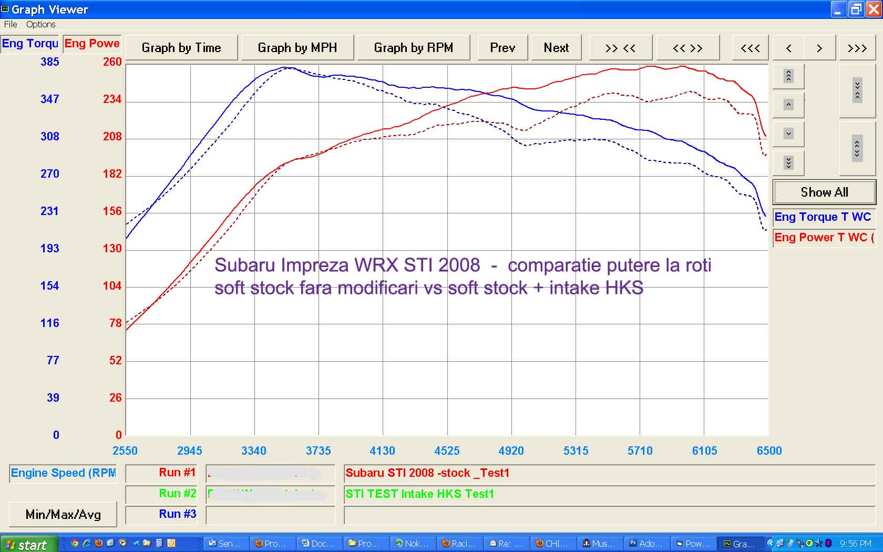Click the 260 power axis value
Image resolution: width=883 pixels, height=552 pixels.
point(112,62)
